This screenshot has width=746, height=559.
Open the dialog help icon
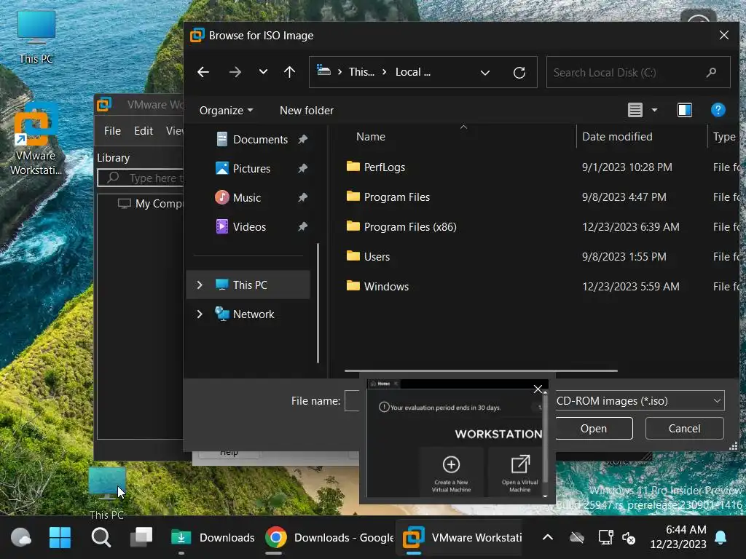tap(718, 111)
